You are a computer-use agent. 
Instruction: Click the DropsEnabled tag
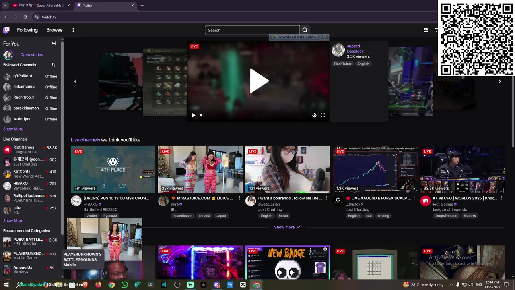pos(446,216)
